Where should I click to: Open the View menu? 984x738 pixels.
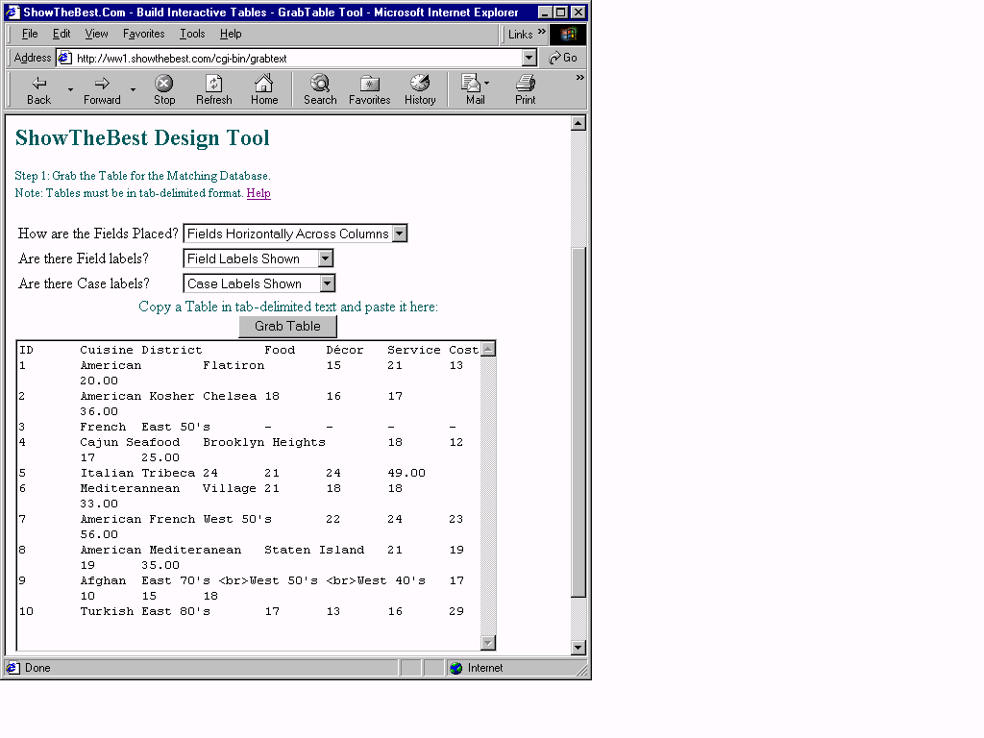96,34
